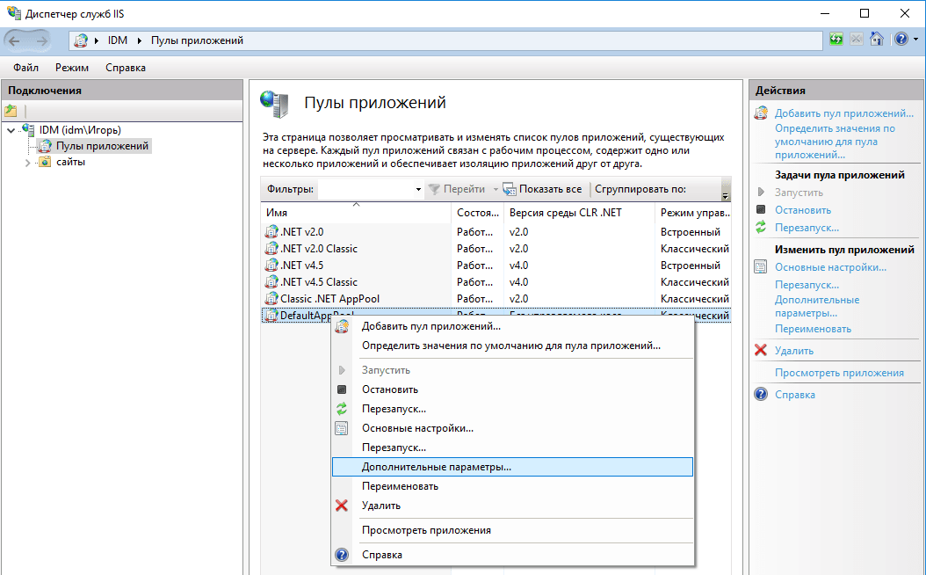Click the green Перезапуск icon in the Actions panel
926x575 pixels.
(x=759, y=228)
